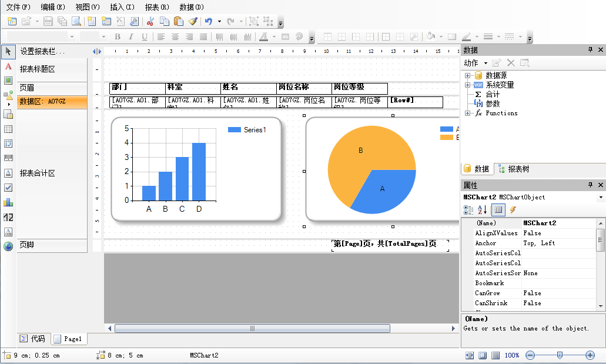Viewport: 606px width, 364px height.
Task: Open the 数据(D) menu
Action: pos(192,7)
